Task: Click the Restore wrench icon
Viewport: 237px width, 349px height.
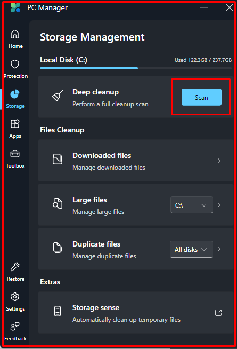Action: click(15, 267)
